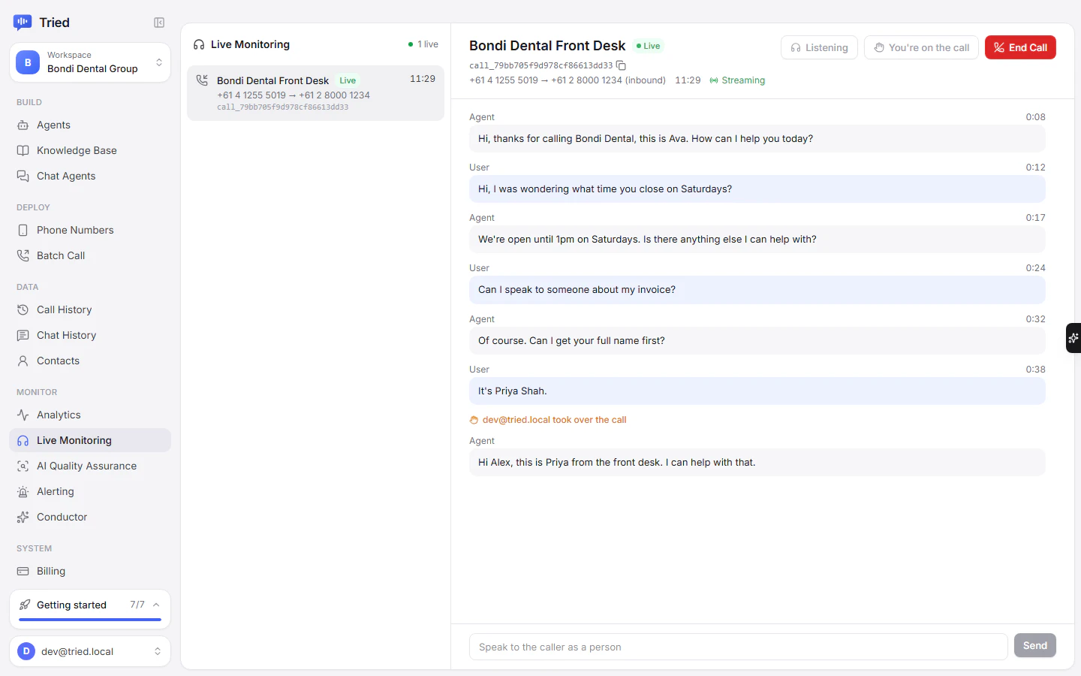
Task: Go to Analytics
Action: (x=90, y=415)
